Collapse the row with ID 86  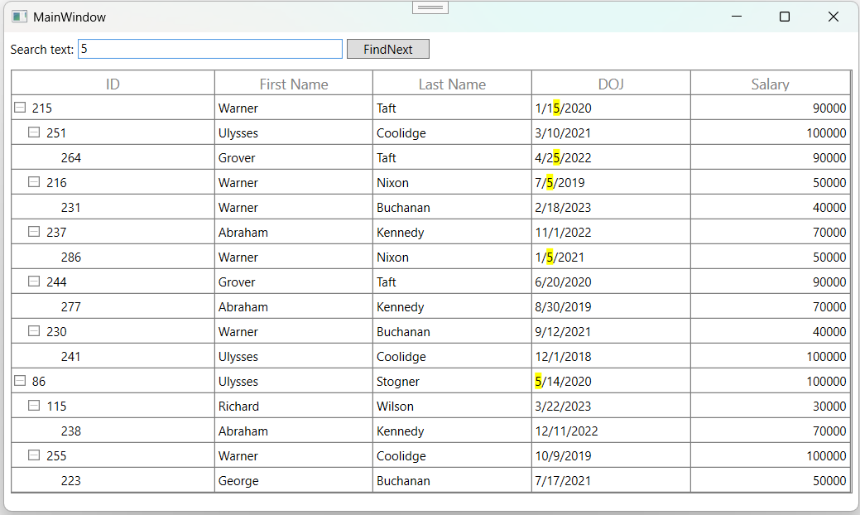(20, 381)
